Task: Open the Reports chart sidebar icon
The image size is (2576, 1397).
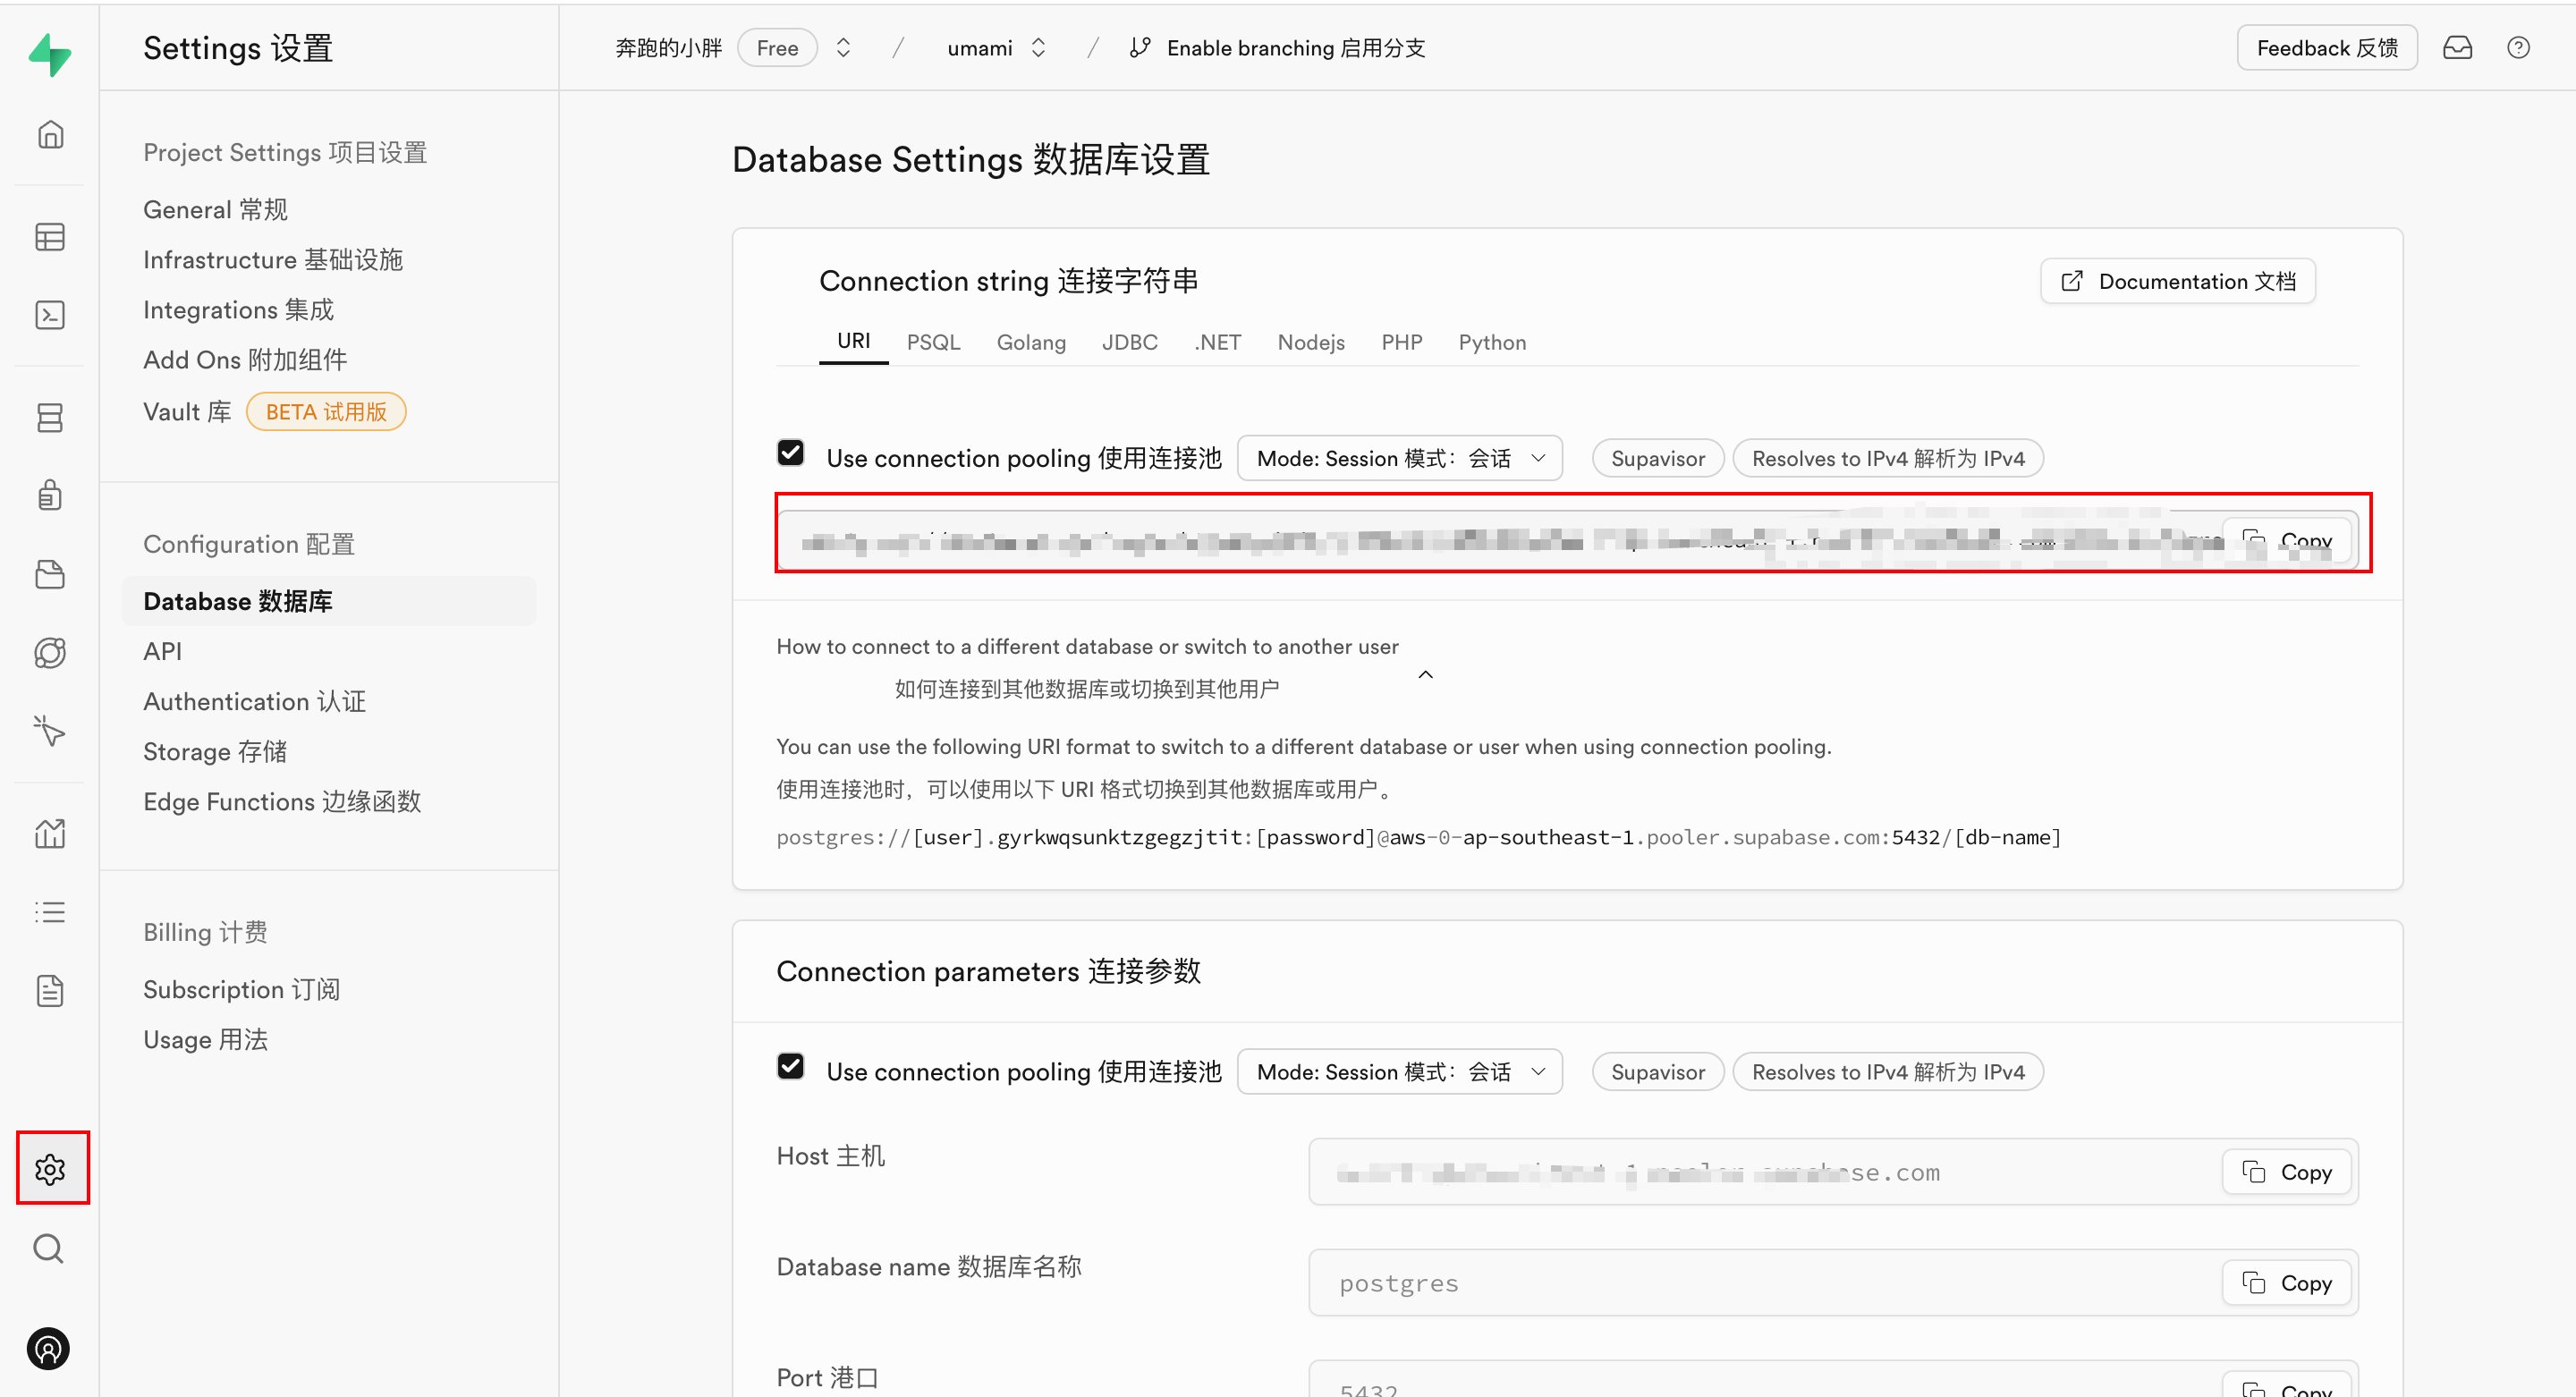Action: 50,833
